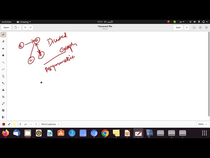The image size is (210, 158).
Task: Click the canvas vertical scrollbar
Action: (209, 74)
